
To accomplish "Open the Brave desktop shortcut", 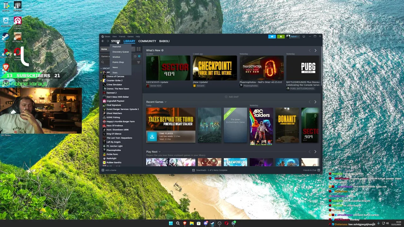I will pyautogui.click(x=6, y=68).
